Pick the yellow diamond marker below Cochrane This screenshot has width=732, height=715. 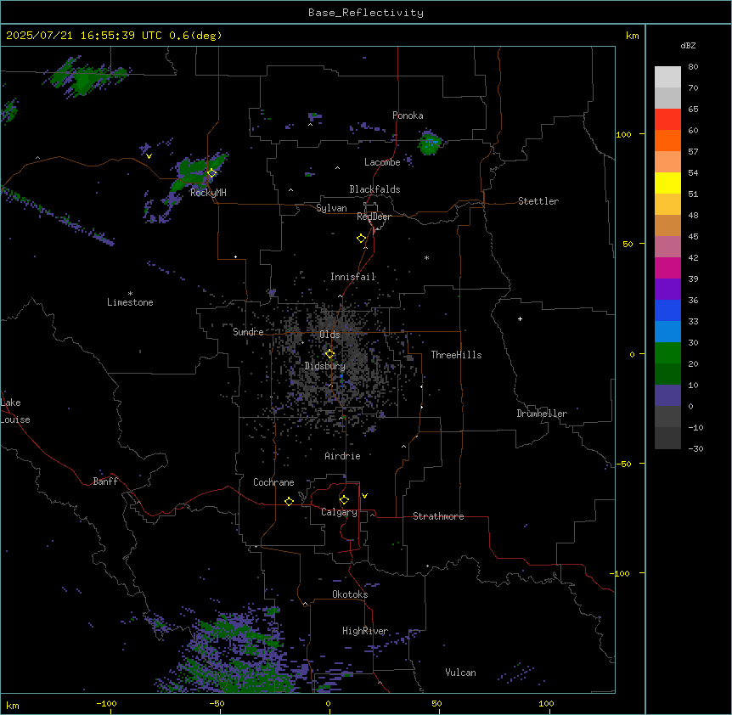pos(289,501)
